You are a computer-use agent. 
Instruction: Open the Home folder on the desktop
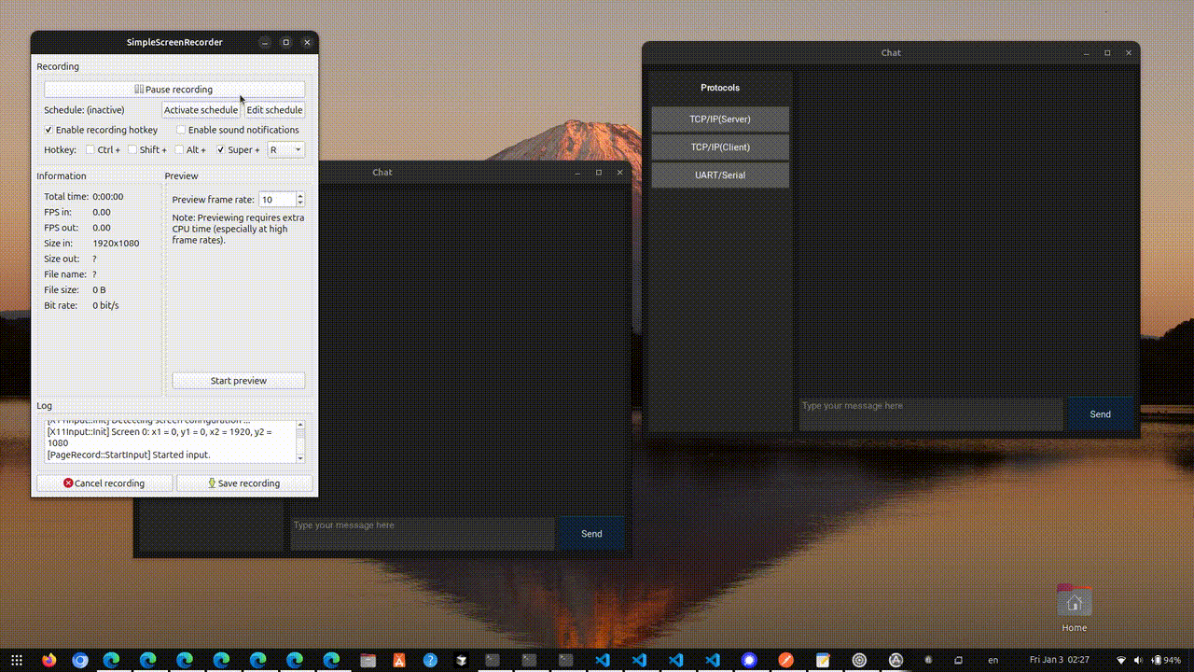[x=1074, y=608]
